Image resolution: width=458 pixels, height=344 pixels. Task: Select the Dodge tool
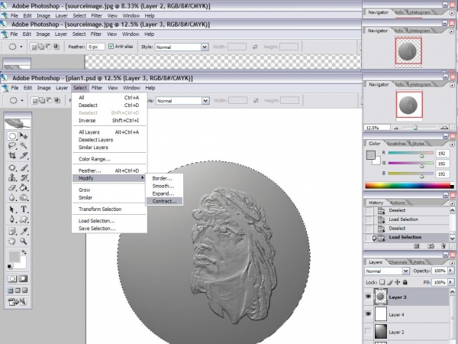click(x=24, y=197)
